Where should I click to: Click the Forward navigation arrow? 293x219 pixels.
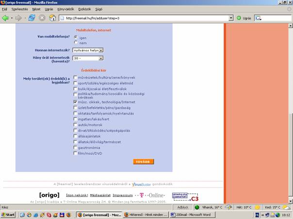point(18,18)
